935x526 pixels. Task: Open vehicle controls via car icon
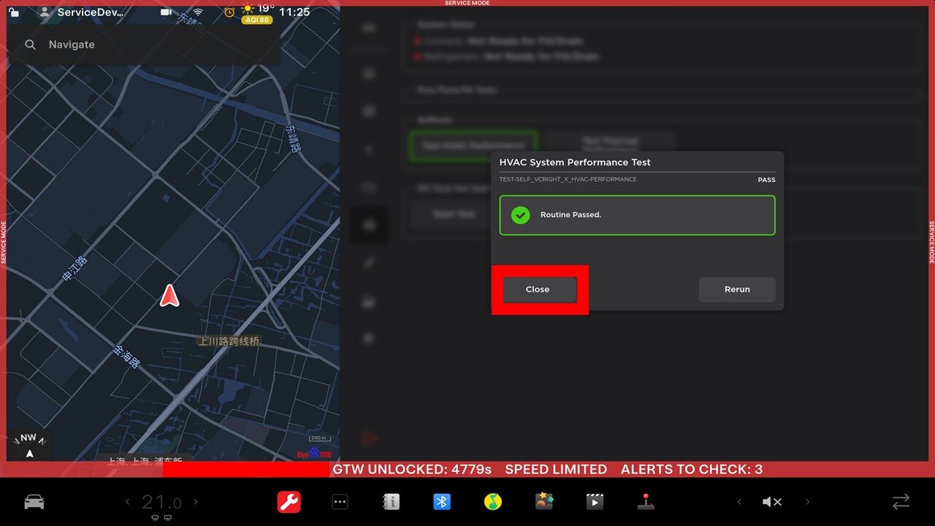pyautogui.click(x=34, y=502)
